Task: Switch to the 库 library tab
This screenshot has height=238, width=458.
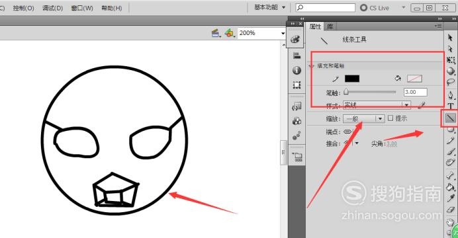Action: pos(330,26)
